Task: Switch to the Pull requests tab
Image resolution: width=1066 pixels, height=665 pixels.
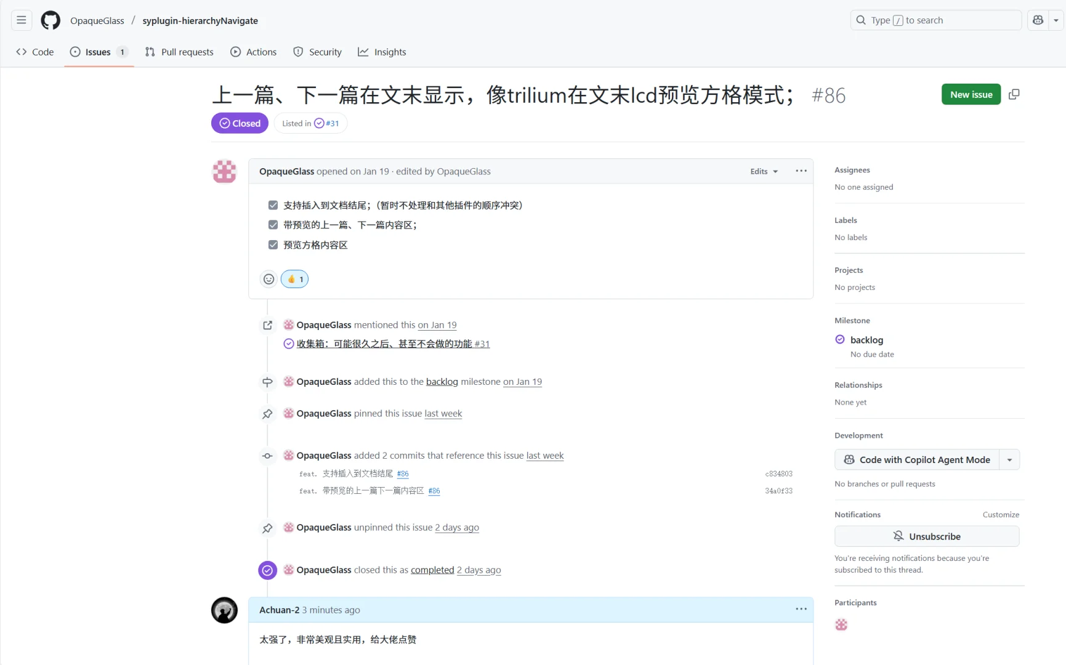Action: coord(179,52)
